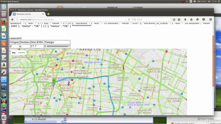The image size is (221, 124).
Task: Launch Firefox from the Ubuntu dock
Action: [x=4, y=21]
